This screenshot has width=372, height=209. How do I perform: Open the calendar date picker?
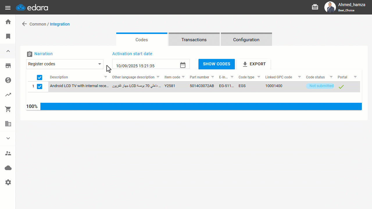pyautogui.click(x=183, y=65)
